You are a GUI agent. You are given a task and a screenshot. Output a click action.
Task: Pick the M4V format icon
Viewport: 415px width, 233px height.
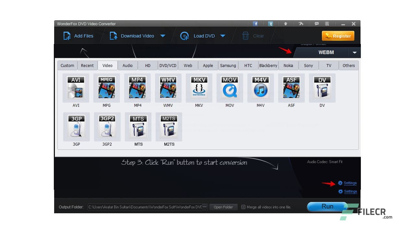(x=260, y=87)
